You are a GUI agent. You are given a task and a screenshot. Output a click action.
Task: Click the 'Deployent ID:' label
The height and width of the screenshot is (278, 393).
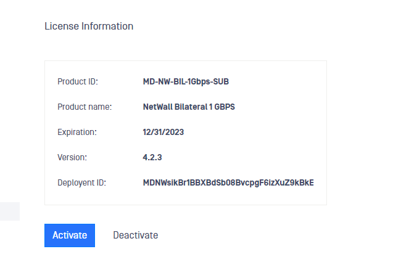[x=81, y=183]
